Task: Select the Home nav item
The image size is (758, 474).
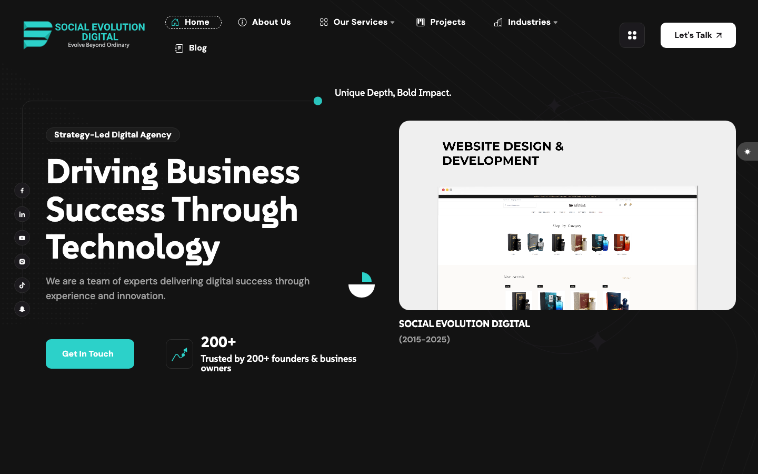Action: click(193, 22)
